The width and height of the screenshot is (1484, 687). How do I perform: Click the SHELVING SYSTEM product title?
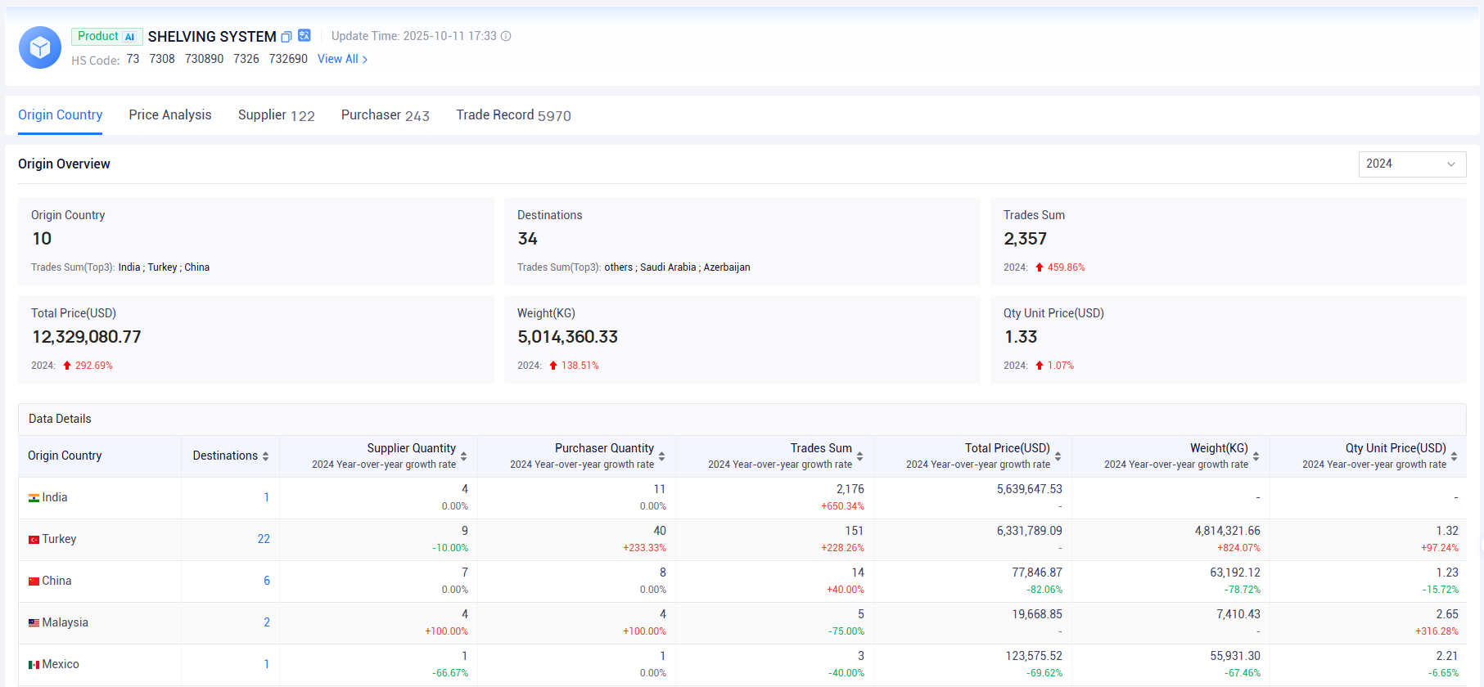[x=212, y=37]
